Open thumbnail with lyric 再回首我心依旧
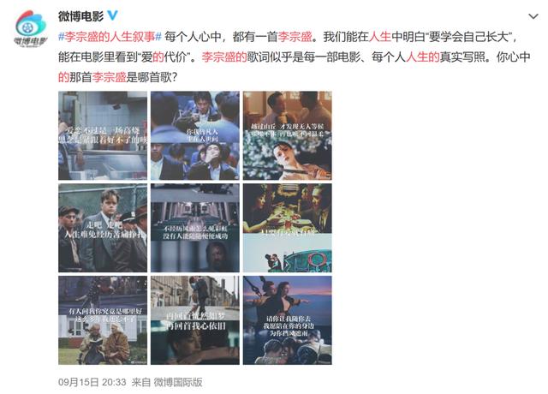 (195, 320)
